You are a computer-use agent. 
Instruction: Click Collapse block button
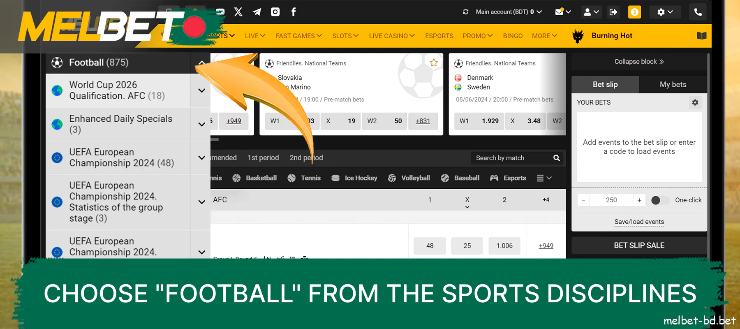coord(639,62)
